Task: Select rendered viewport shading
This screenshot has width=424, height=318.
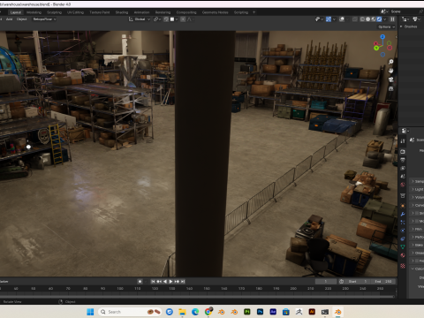Action: point(379,19)
